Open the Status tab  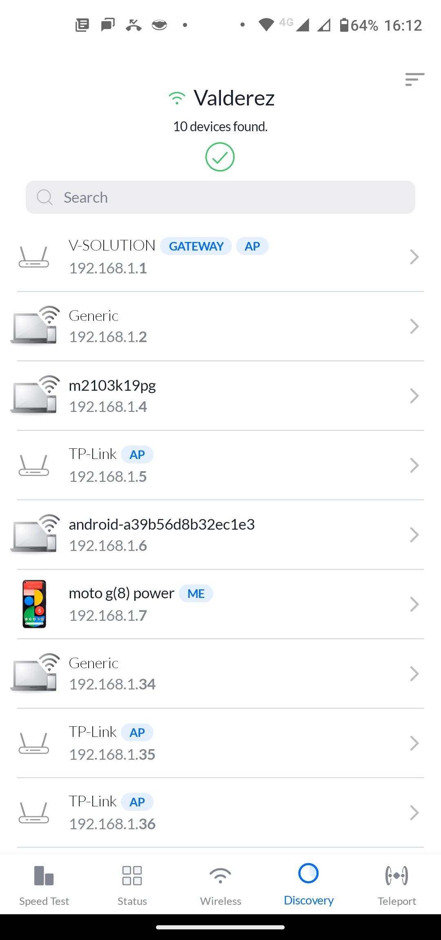pyautogui.click(x=132, y=884)
